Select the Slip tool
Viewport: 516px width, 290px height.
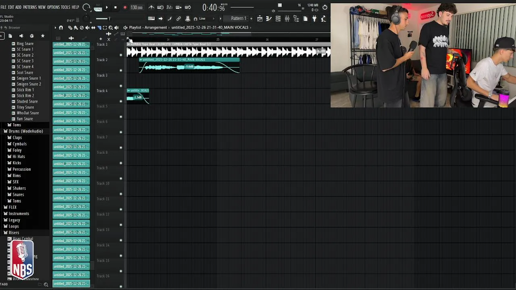(93, 27)
